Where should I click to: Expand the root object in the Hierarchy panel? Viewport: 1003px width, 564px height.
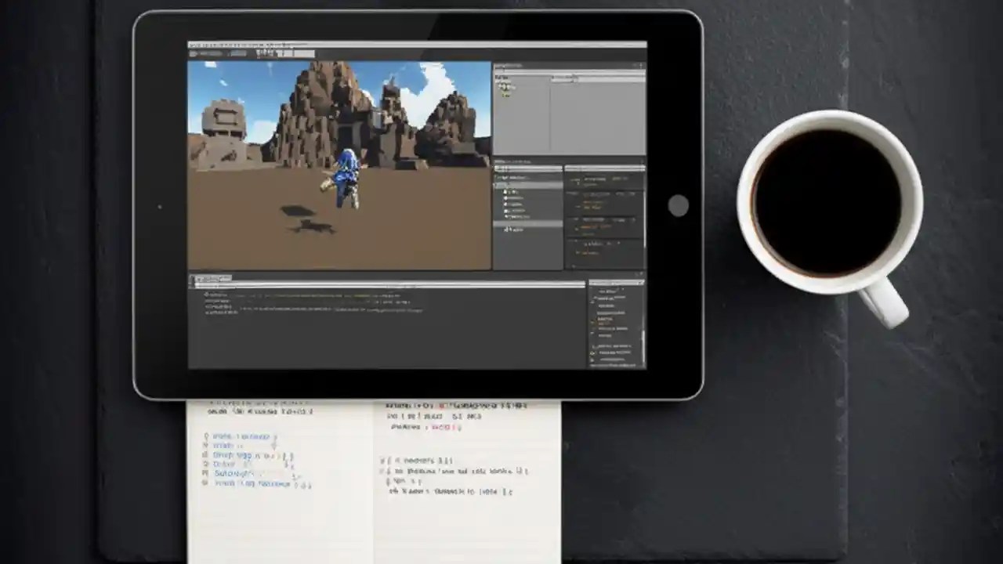tap(497, 178)
